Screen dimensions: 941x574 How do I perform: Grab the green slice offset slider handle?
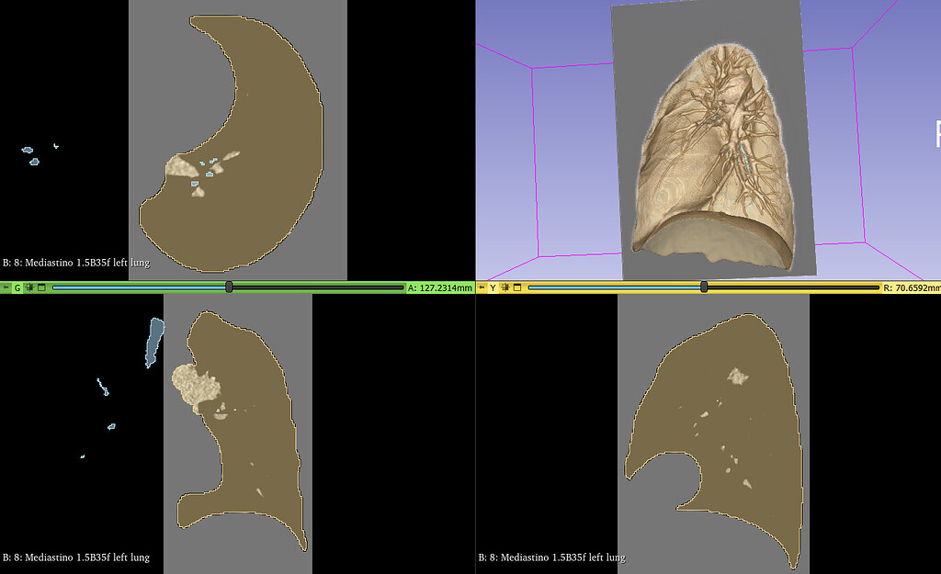(227, 287)
